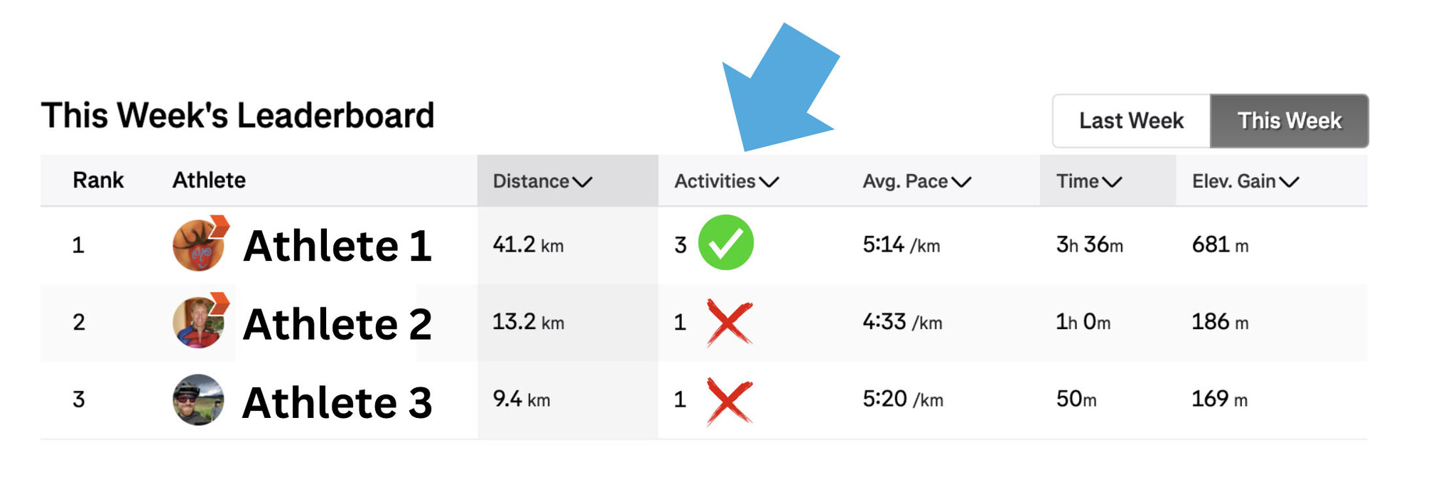Click the Athlete column header
Viewport: 1455px width, 484px height.
[x=209, y=181]
